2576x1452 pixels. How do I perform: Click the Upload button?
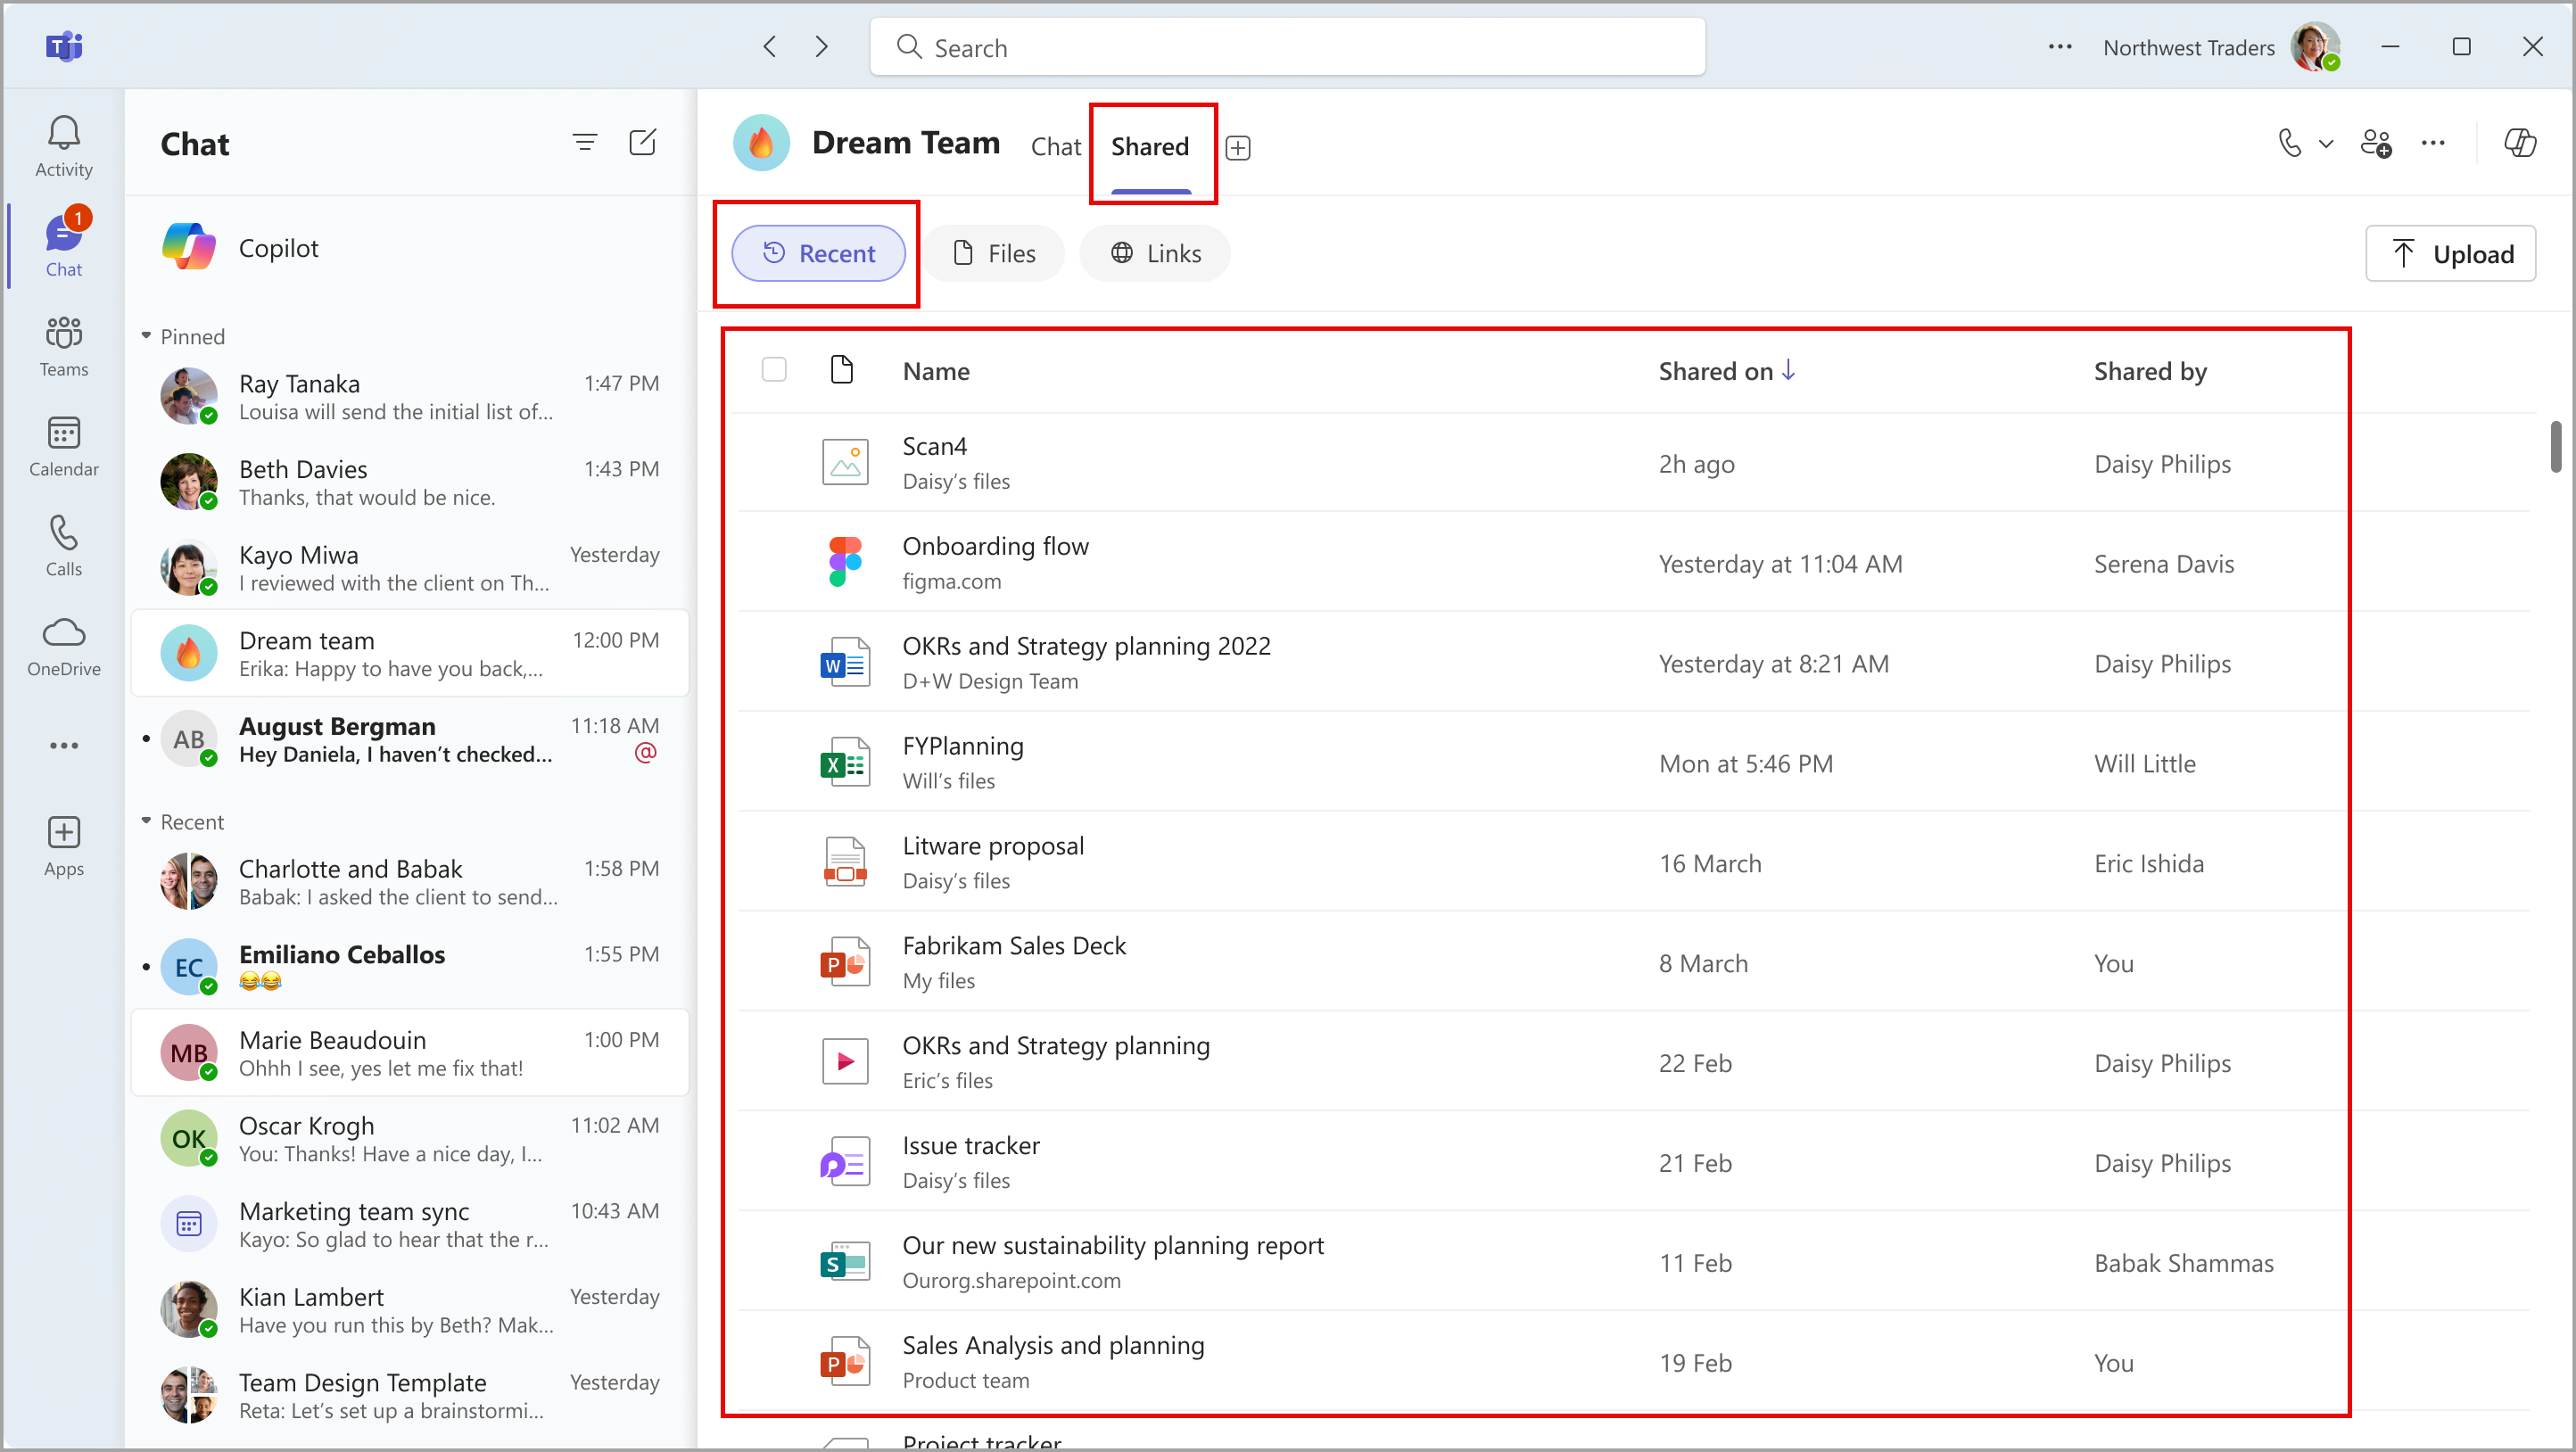point(2450,253)
